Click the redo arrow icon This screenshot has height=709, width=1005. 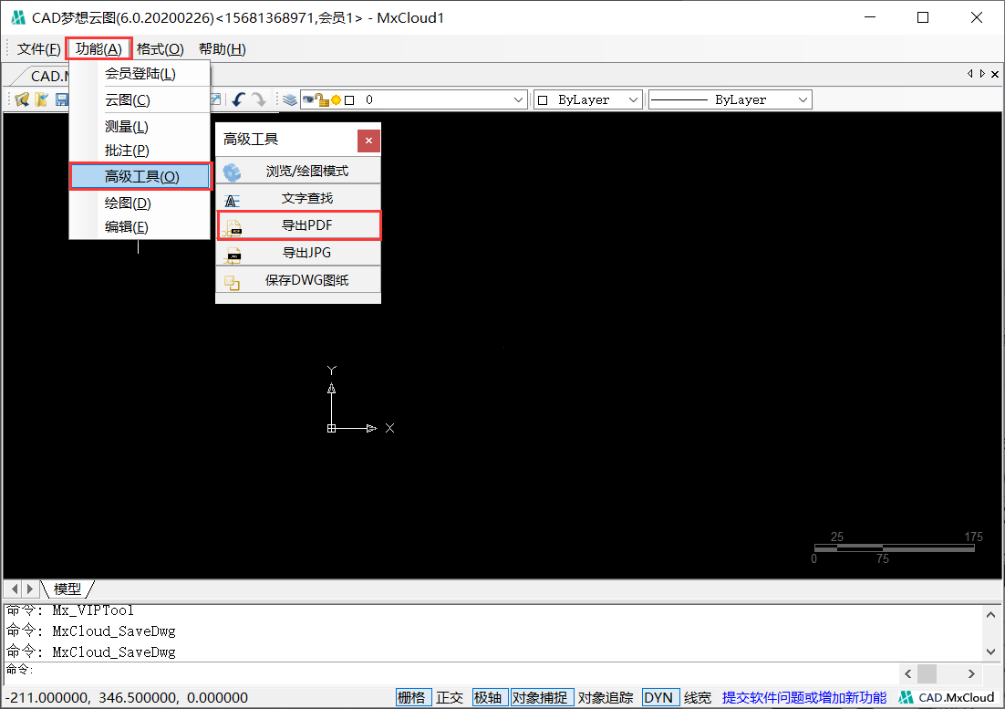(x=258, y=99)
